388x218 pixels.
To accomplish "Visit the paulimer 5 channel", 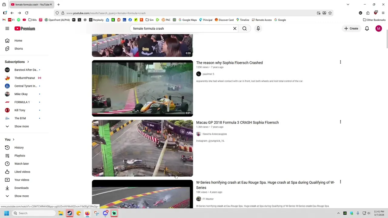I will [208, 74].
